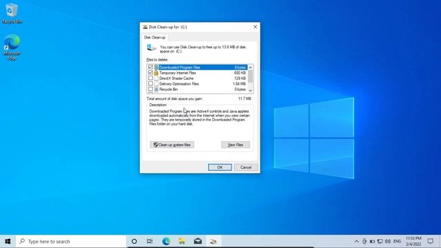
Task: Click the files list scrollbar thumb
Action: (x=250, y=76)
